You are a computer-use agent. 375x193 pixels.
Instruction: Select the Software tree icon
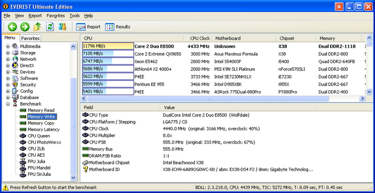coord(15,78)
